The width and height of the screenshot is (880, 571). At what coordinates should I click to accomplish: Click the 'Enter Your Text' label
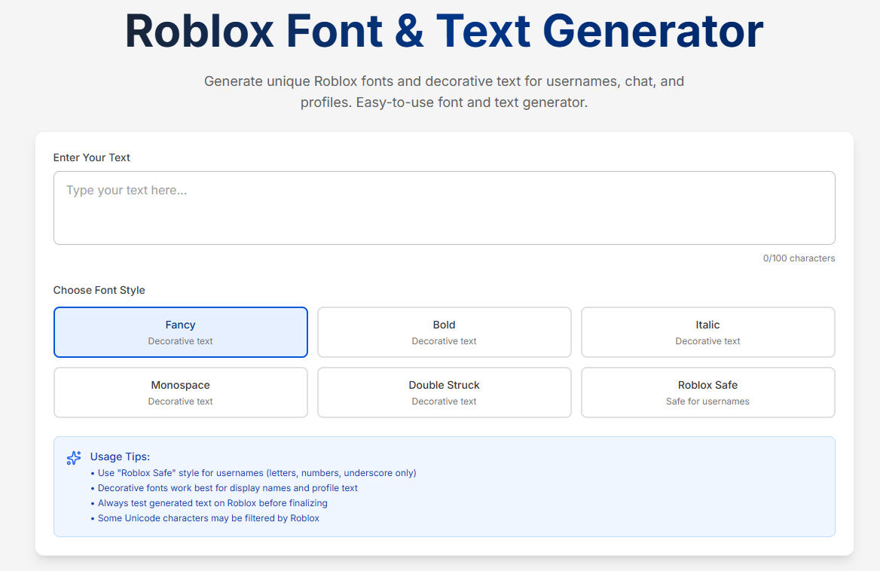[x=91, y=157]
